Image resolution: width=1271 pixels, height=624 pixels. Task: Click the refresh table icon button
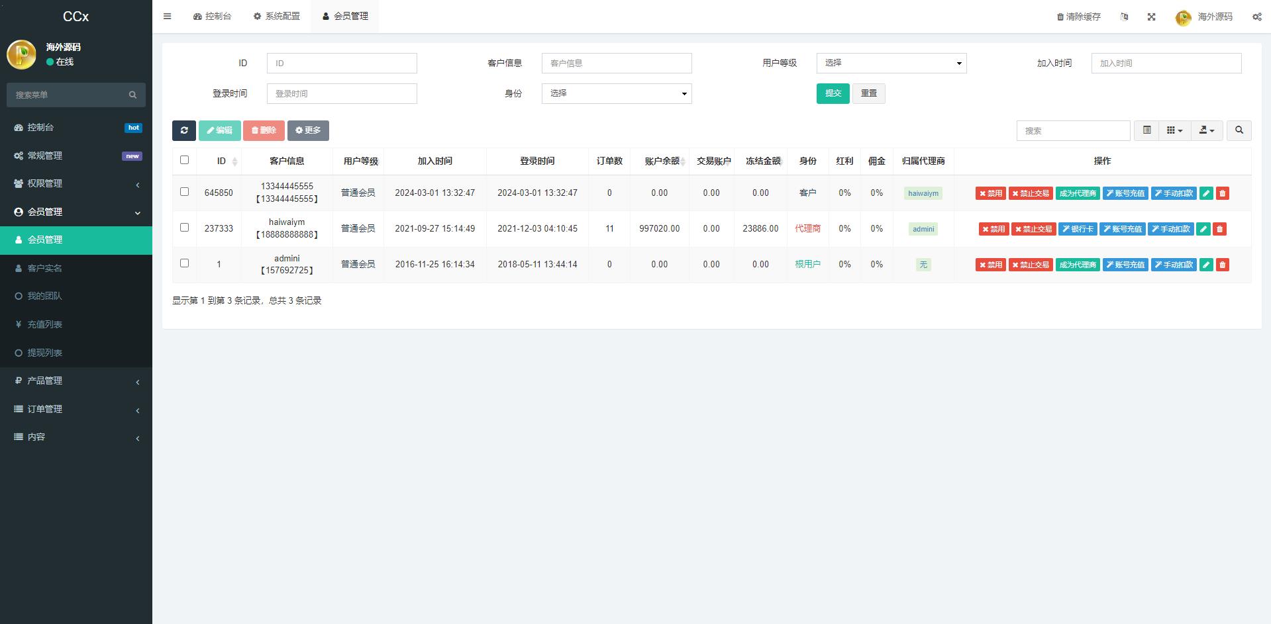click(183, 130)
